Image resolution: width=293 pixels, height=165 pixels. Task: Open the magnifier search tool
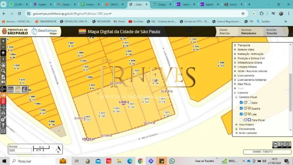3,71
